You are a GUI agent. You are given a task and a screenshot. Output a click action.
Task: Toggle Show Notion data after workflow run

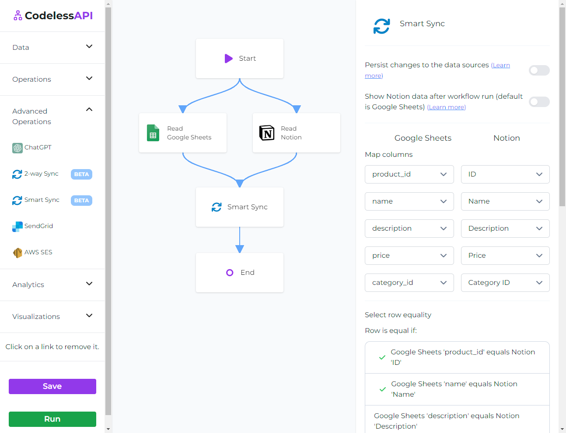tap(539, 102)
